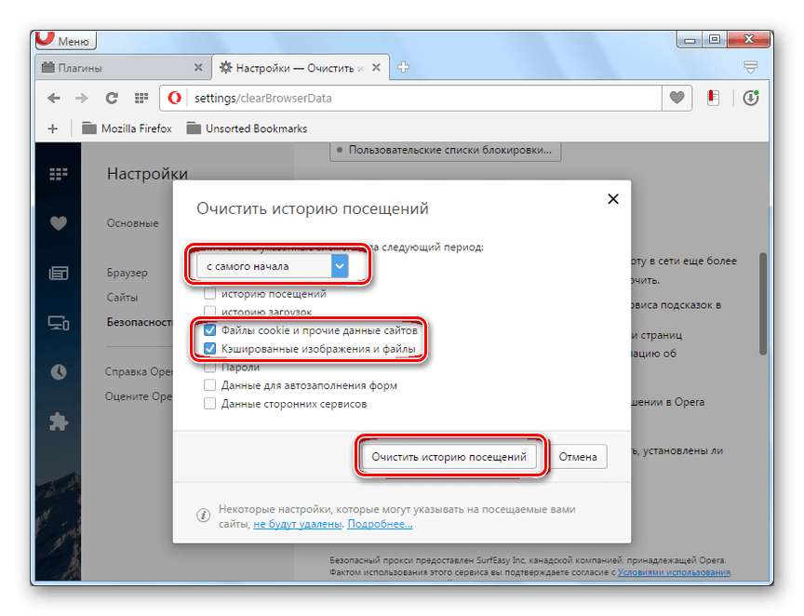
Task: Focus the settings/clearBrowserData address field
Action: [425, 98]
